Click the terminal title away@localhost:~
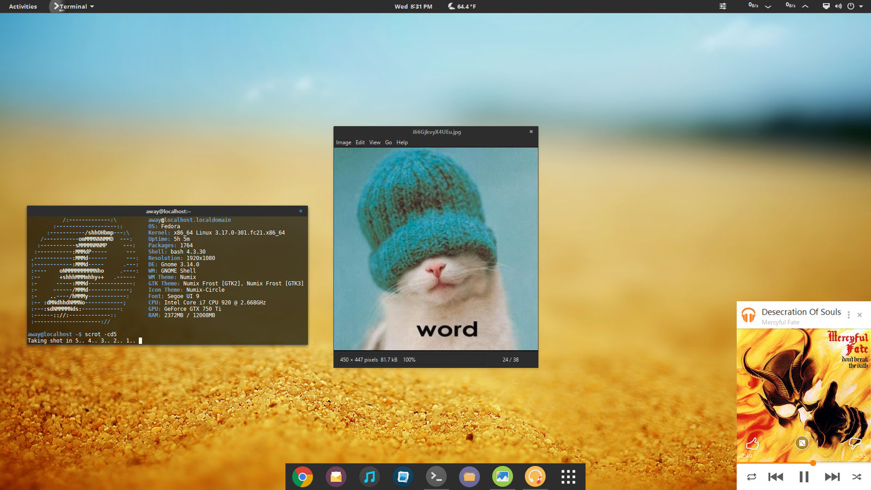Viewport: 871px width, 490px height. coord(168,211)
